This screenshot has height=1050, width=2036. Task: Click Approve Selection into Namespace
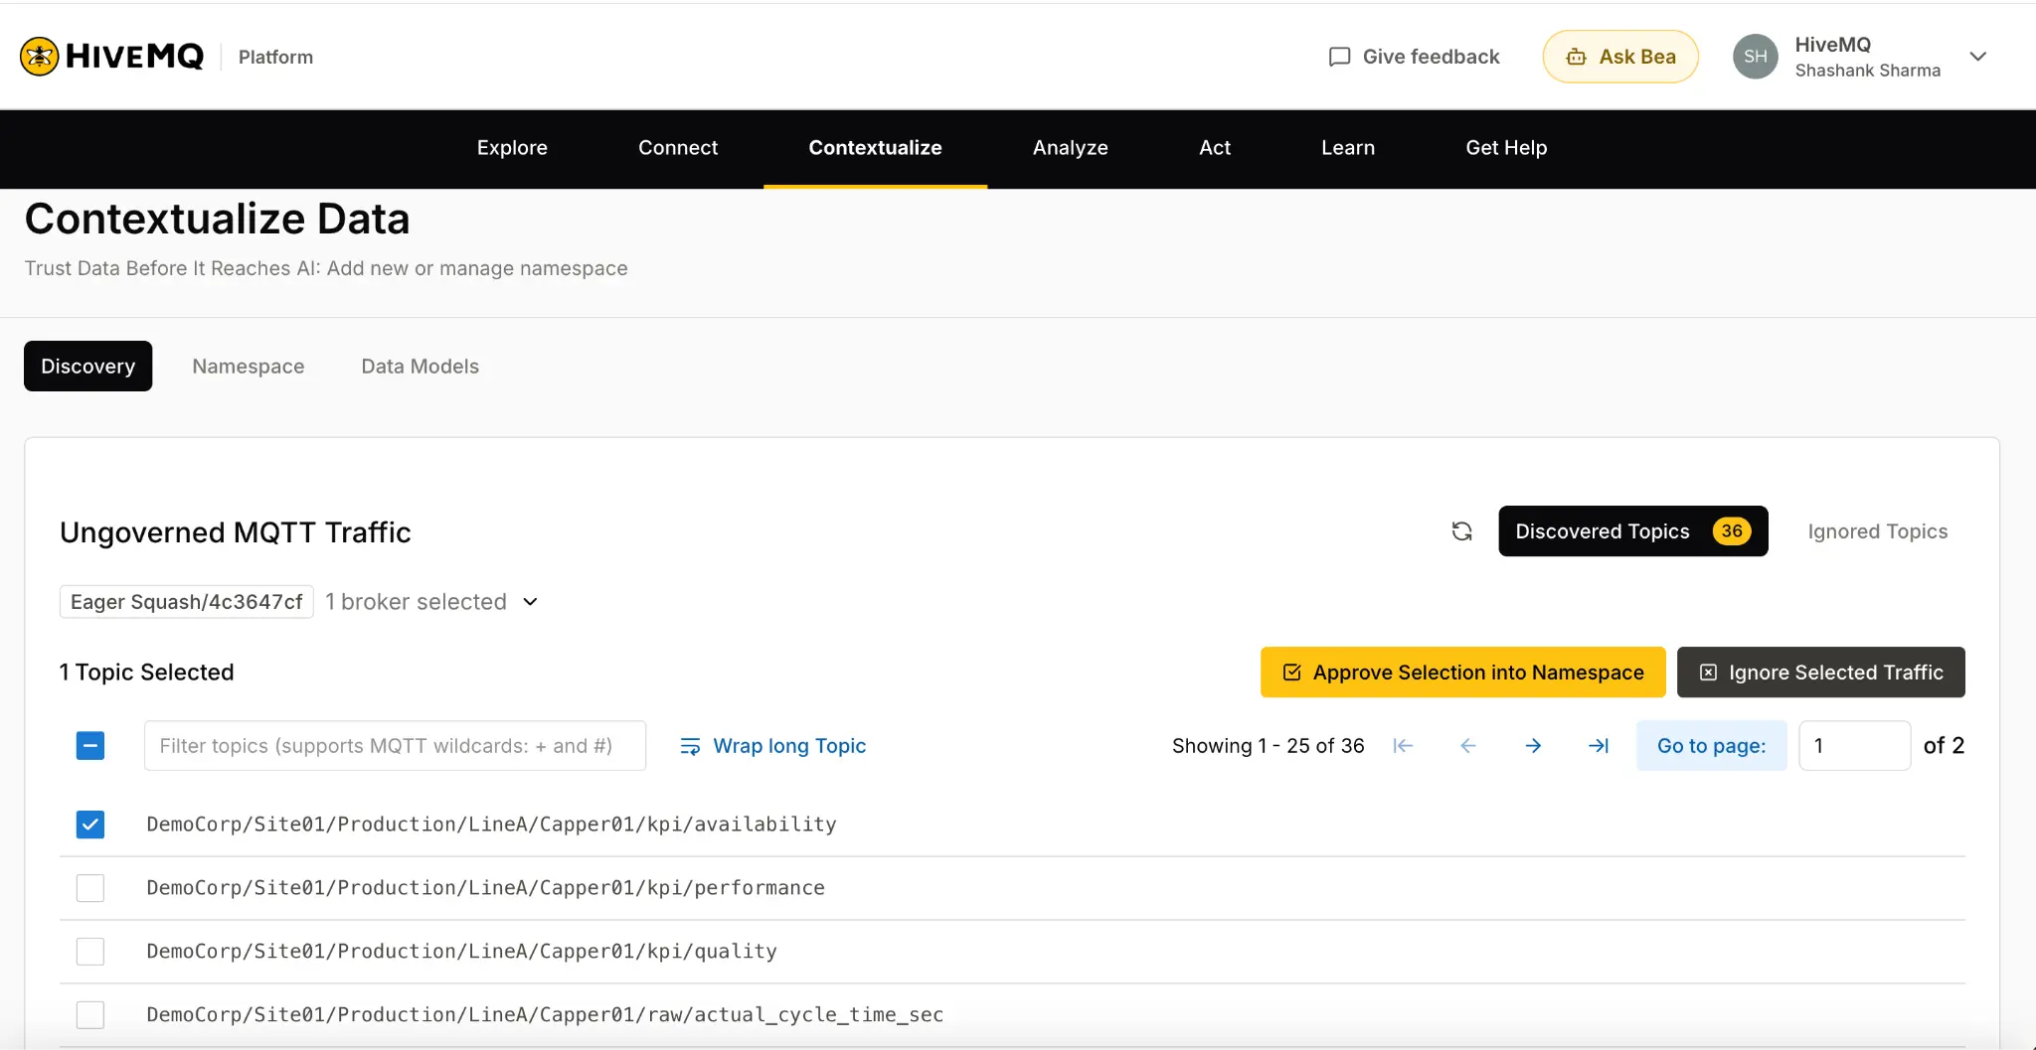point(1463,673)
